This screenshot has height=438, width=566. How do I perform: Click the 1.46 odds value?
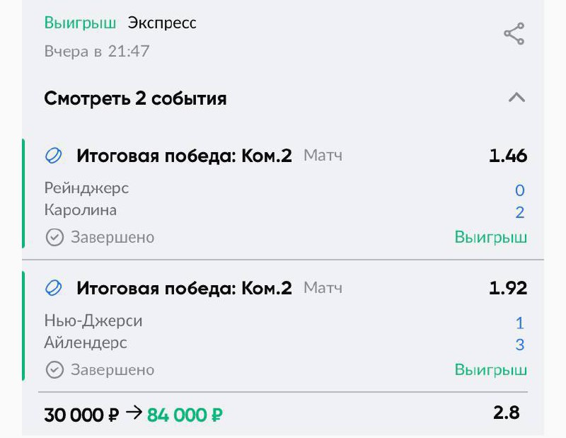[x=507, y=156]
